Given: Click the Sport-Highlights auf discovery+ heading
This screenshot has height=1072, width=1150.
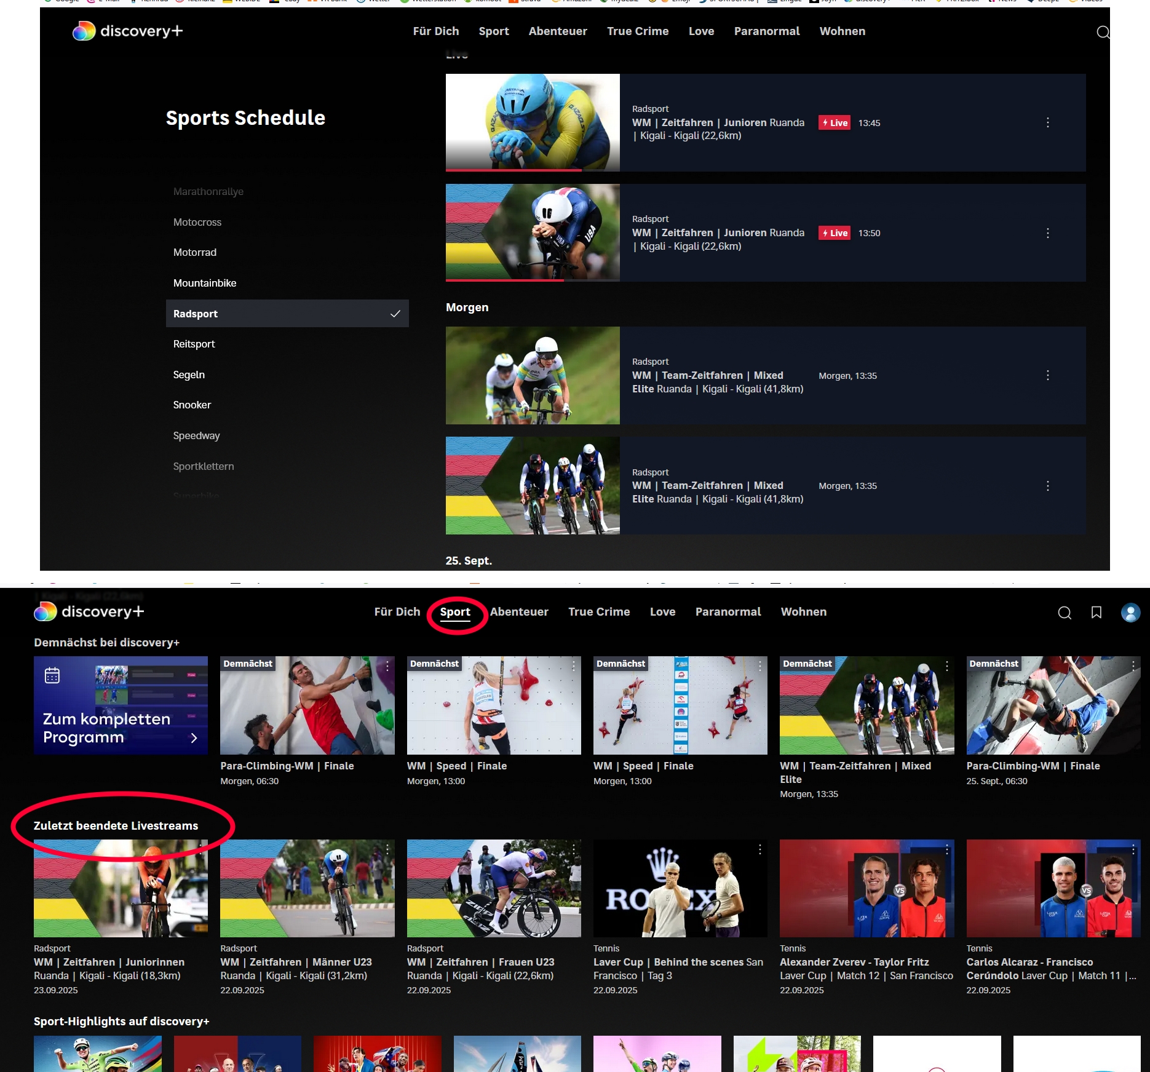Looking at the screenshot, I should (122, 1021).
